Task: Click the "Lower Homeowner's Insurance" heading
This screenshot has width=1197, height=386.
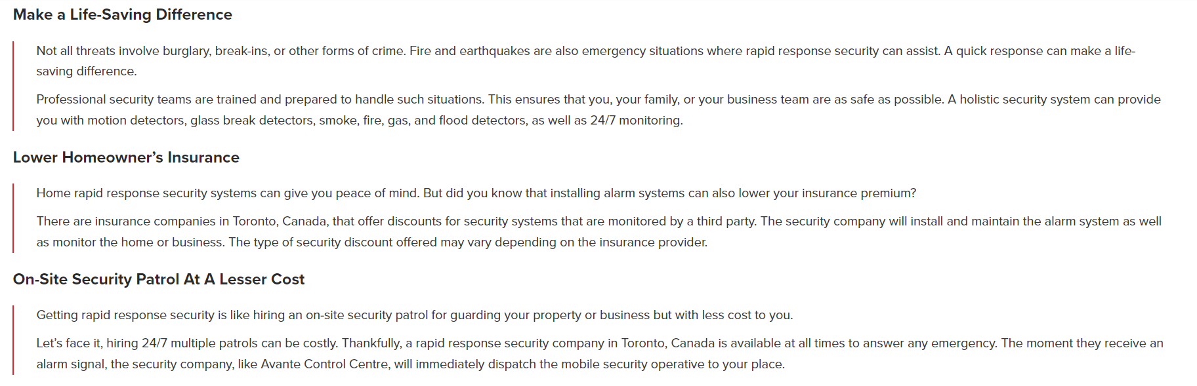Action: 126,157
